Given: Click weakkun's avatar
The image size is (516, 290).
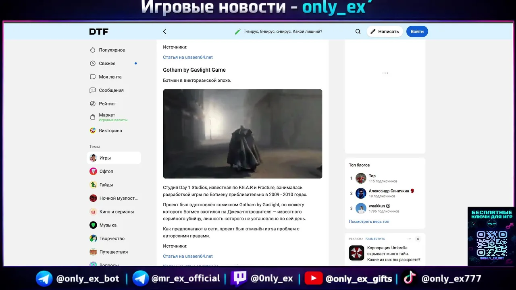Looking at the screenshot, I should coord(361,208).
